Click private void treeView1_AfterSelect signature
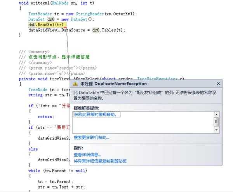The image size is (233, 192). pyautogui.click(x=101, y=79)
